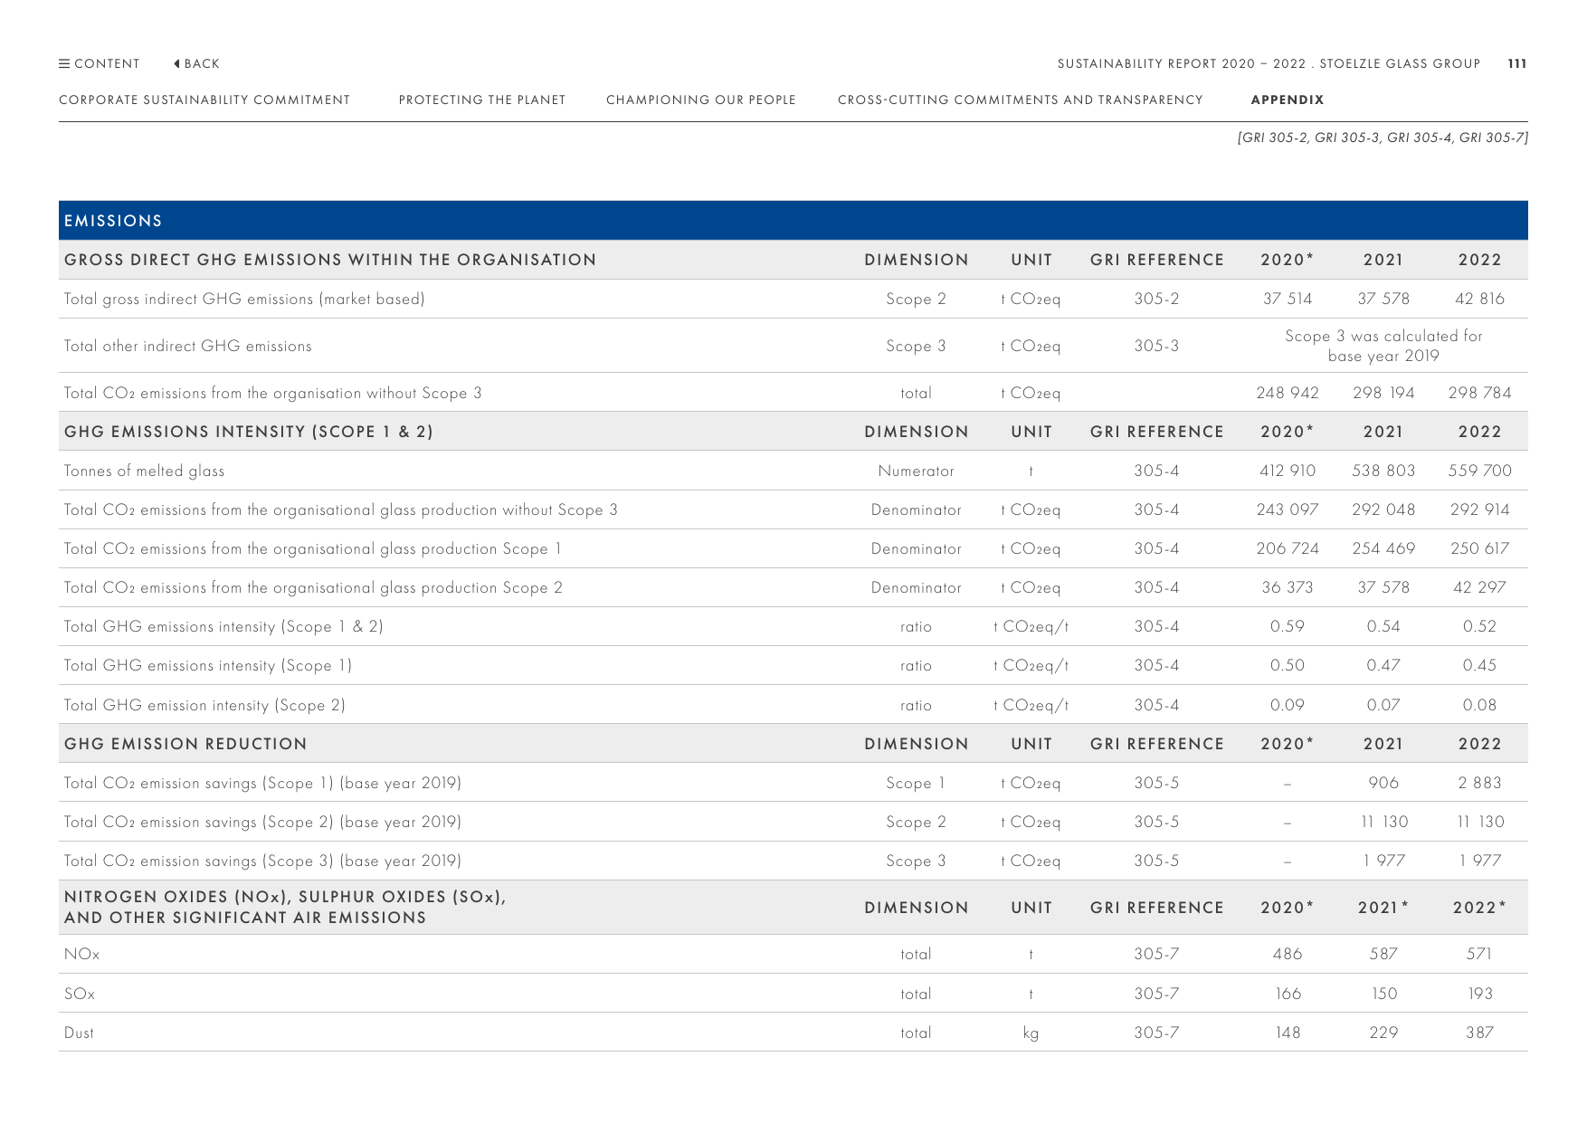The width and height of the screenshot is (1587, 1123).
Task: Select the Dust 2022 value 387
Action: pyautogui.click(x=1479, y=1033)
